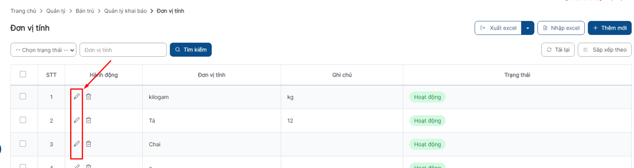Edit the Chai row with pencil icon
Screen dimensions: 634x168
click(x=76, y=144)
